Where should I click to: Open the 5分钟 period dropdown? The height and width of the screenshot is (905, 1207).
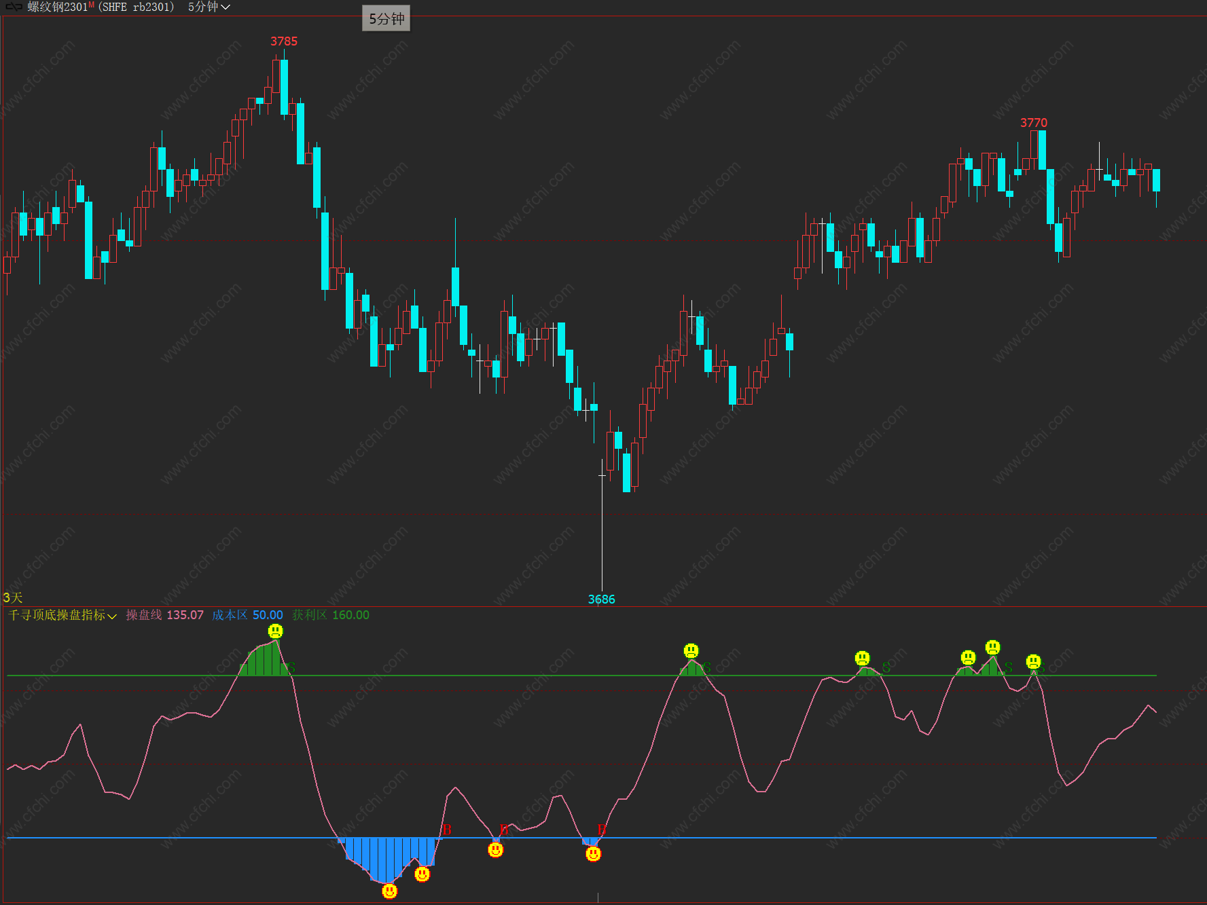[x=209, y=7]
